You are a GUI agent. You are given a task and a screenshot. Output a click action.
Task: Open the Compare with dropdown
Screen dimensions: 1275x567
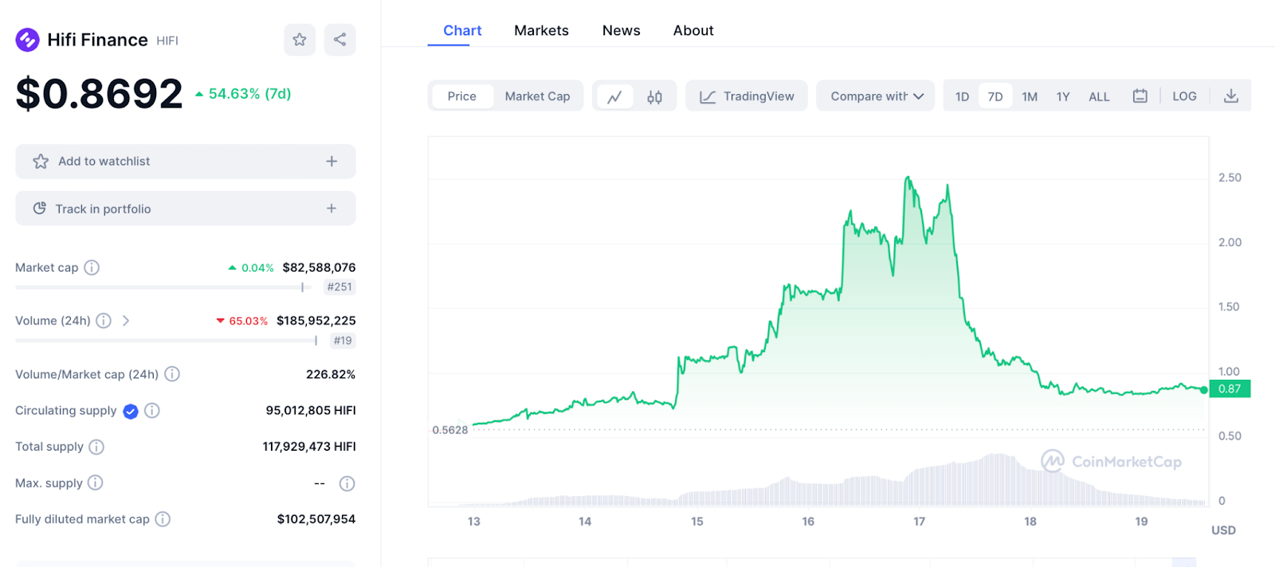tap(876, 96)
